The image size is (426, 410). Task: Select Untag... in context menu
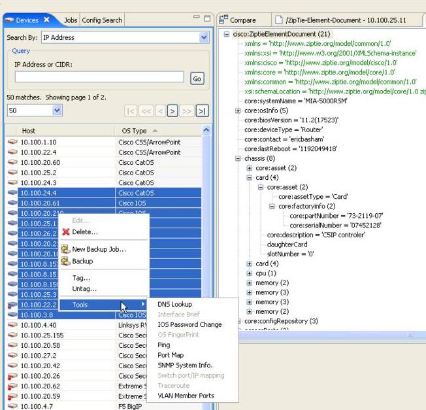(104, 289)
